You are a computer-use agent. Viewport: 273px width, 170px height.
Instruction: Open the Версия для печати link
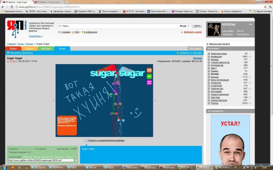219,44
